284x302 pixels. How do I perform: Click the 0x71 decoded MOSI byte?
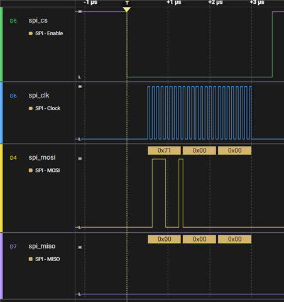coord(164,150)
